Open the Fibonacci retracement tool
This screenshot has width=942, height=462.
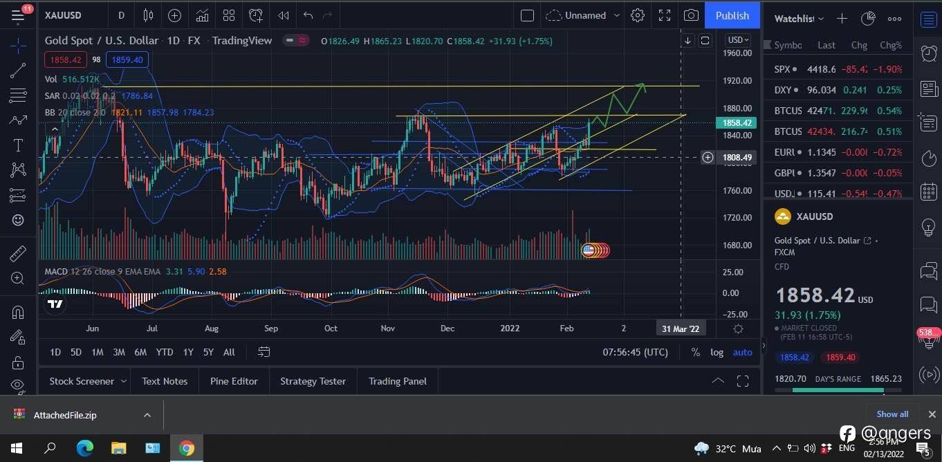[x=18, y=95]
